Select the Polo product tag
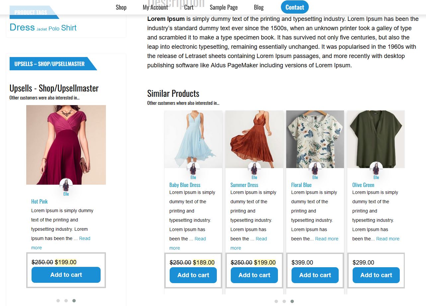Screen dimensions: 426x306 (54, 29)
